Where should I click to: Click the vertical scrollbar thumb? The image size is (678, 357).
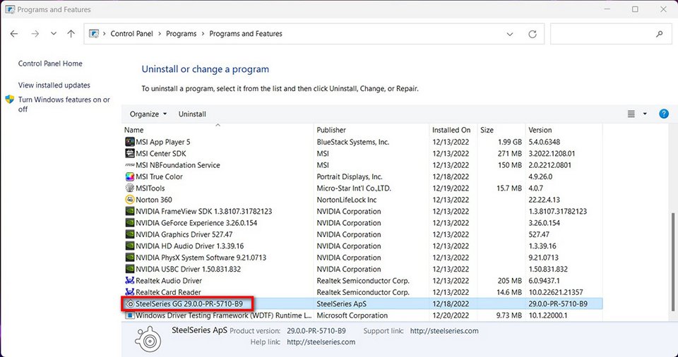click(672, 262)
